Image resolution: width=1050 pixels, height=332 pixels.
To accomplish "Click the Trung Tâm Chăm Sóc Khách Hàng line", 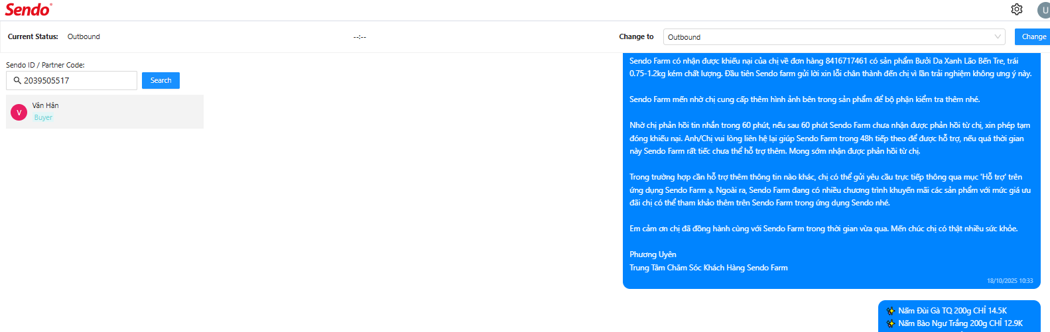I will (x=708, y=268).
